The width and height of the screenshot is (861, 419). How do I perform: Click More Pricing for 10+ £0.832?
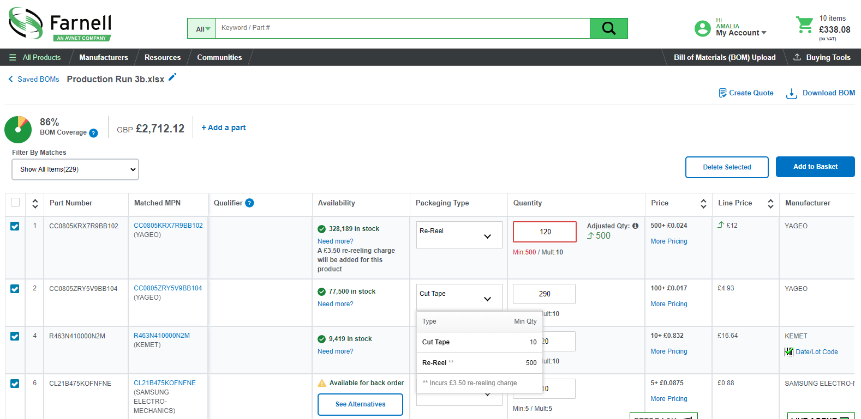point(669,351)
